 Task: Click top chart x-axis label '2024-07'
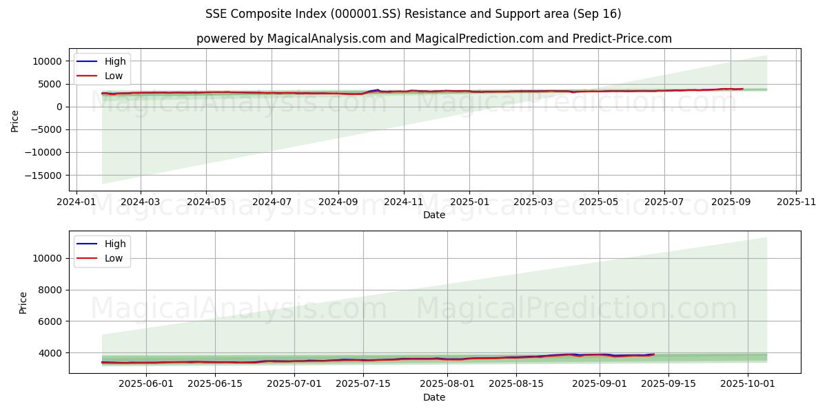[272, 203]
